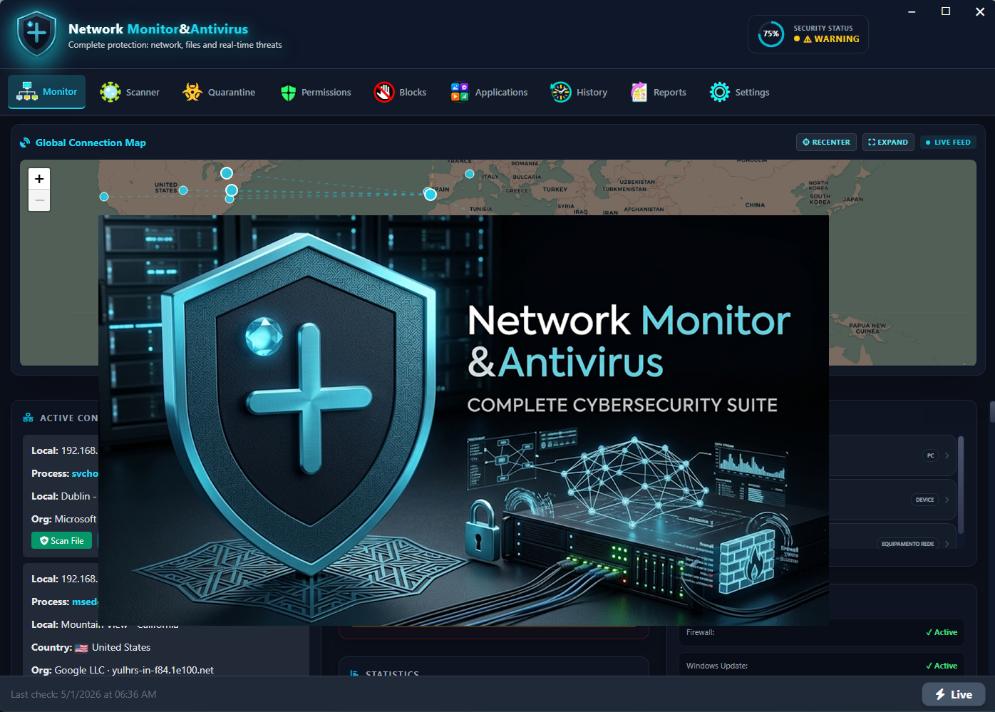Screen dimensions: 995x712
Task: Click the main page vertical scrollbar
Action: [991, 412]
